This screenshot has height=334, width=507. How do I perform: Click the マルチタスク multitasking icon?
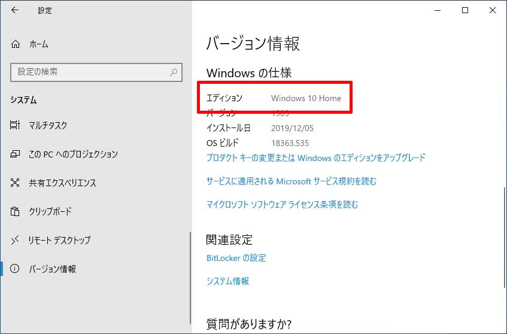[x=15, y=125]
